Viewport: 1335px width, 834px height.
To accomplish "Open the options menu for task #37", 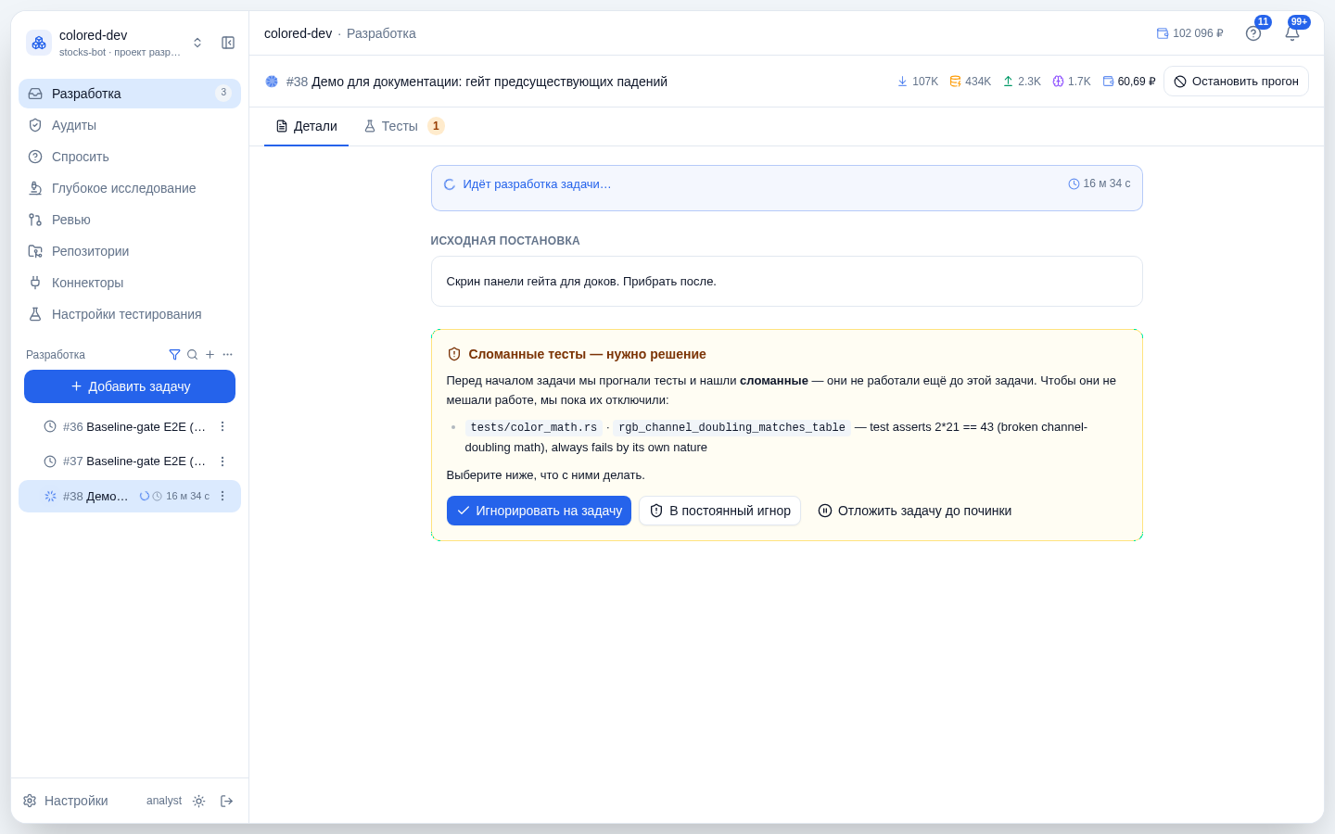I will coord(222,461).
